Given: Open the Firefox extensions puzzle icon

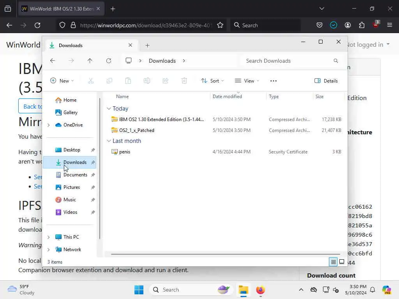Looking at the screenshot, I should coord(362,25).
